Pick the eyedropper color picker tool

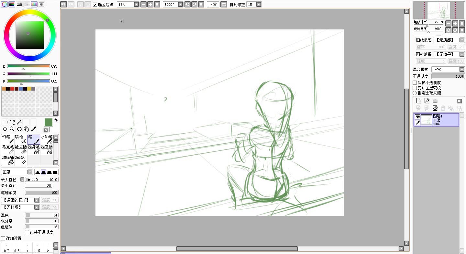click(x=34, y=129)
